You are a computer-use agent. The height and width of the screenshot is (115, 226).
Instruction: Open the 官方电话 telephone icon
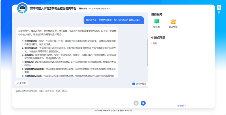(x=173, y=21)
